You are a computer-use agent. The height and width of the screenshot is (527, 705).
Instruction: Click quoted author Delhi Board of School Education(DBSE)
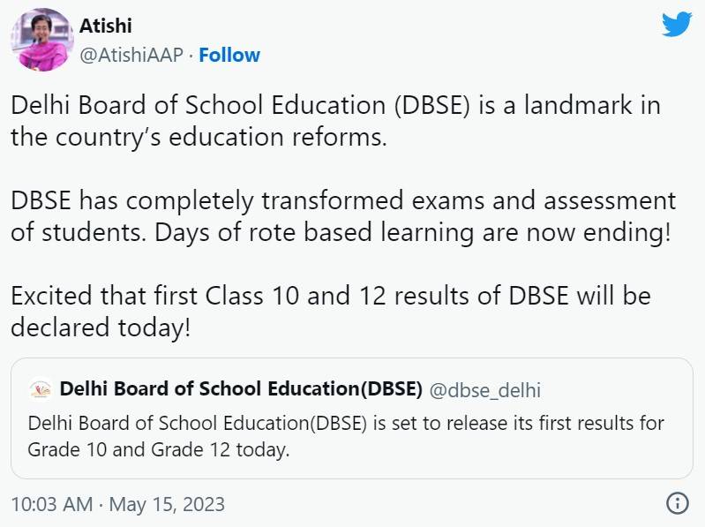pyautogui.click(x=241, y=389)
